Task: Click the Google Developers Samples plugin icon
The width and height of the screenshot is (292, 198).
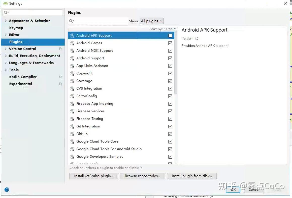Action: coord(72,157)
